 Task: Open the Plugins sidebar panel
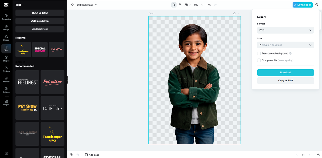point(6,102)
